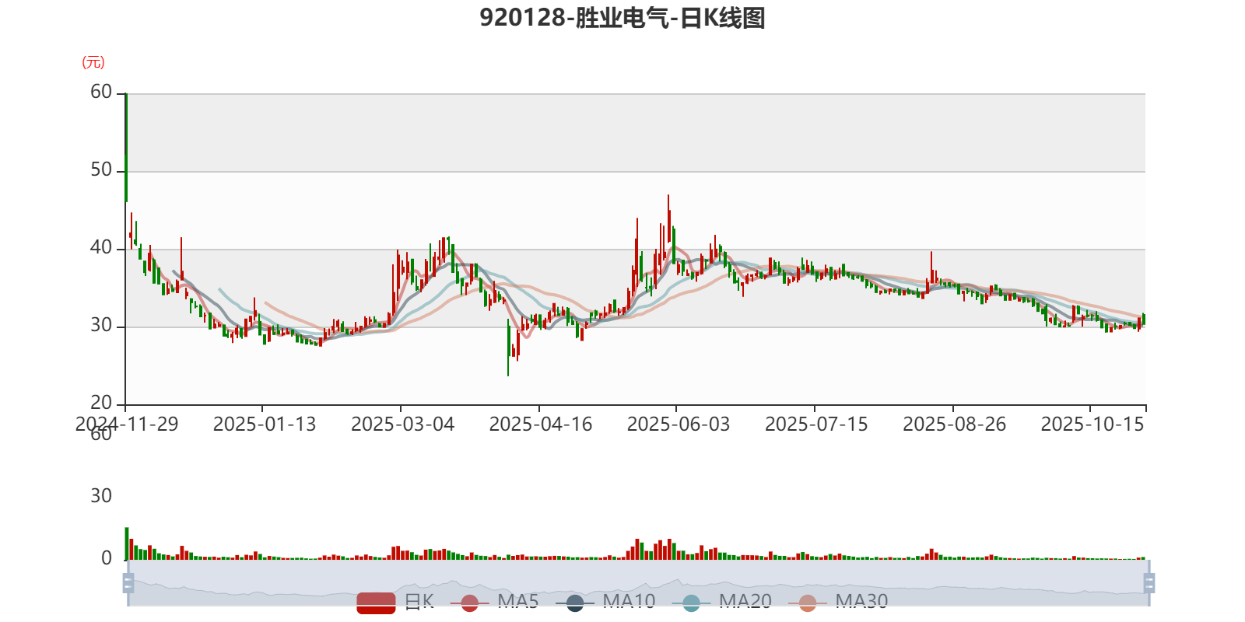The width and height of the screenshot is (1245, 622).
Task: Click the chart title 920128-胜业电气-日K线图
Action: point(622,18)
